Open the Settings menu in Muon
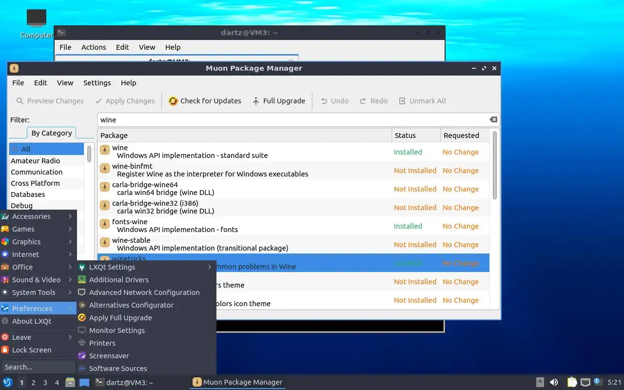624x390 pixels. (97, 83)
